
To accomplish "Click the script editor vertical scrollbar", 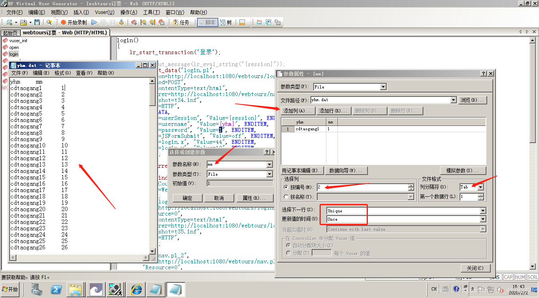I will 533,153.
